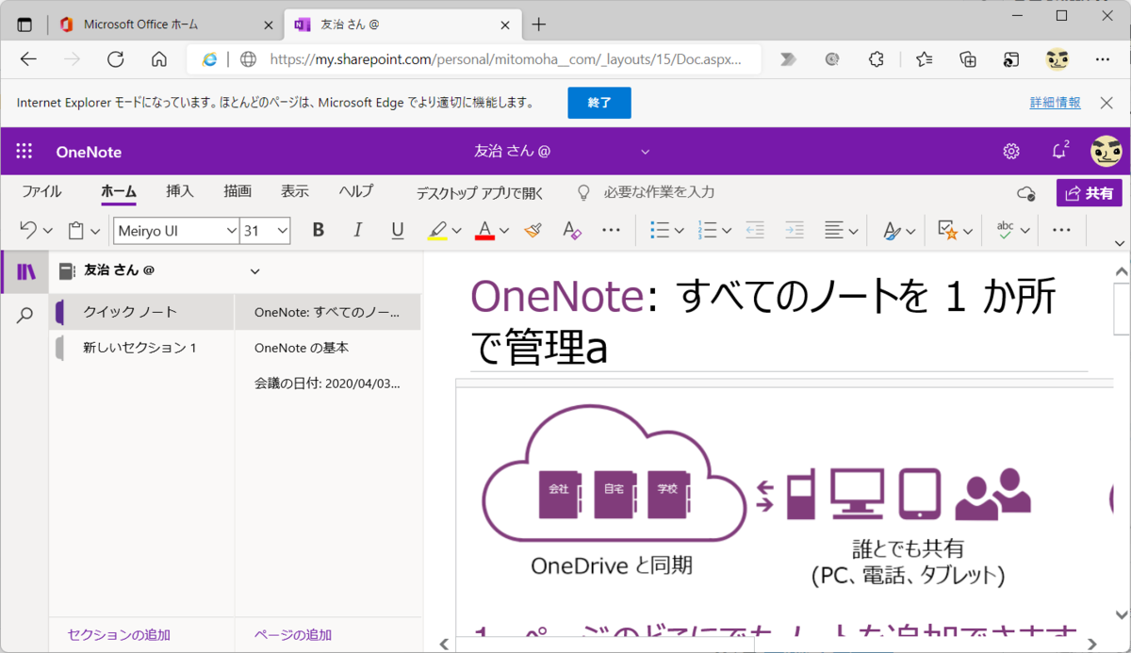1131x653 pixels.
Task: Open Edge Collections icon
Action: click(x=968, y=59)
